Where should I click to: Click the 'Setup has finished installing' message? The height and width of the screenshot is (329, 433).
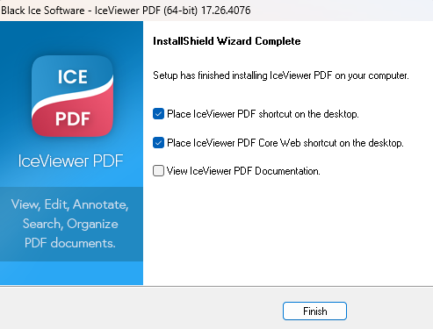tap(281, 75)
